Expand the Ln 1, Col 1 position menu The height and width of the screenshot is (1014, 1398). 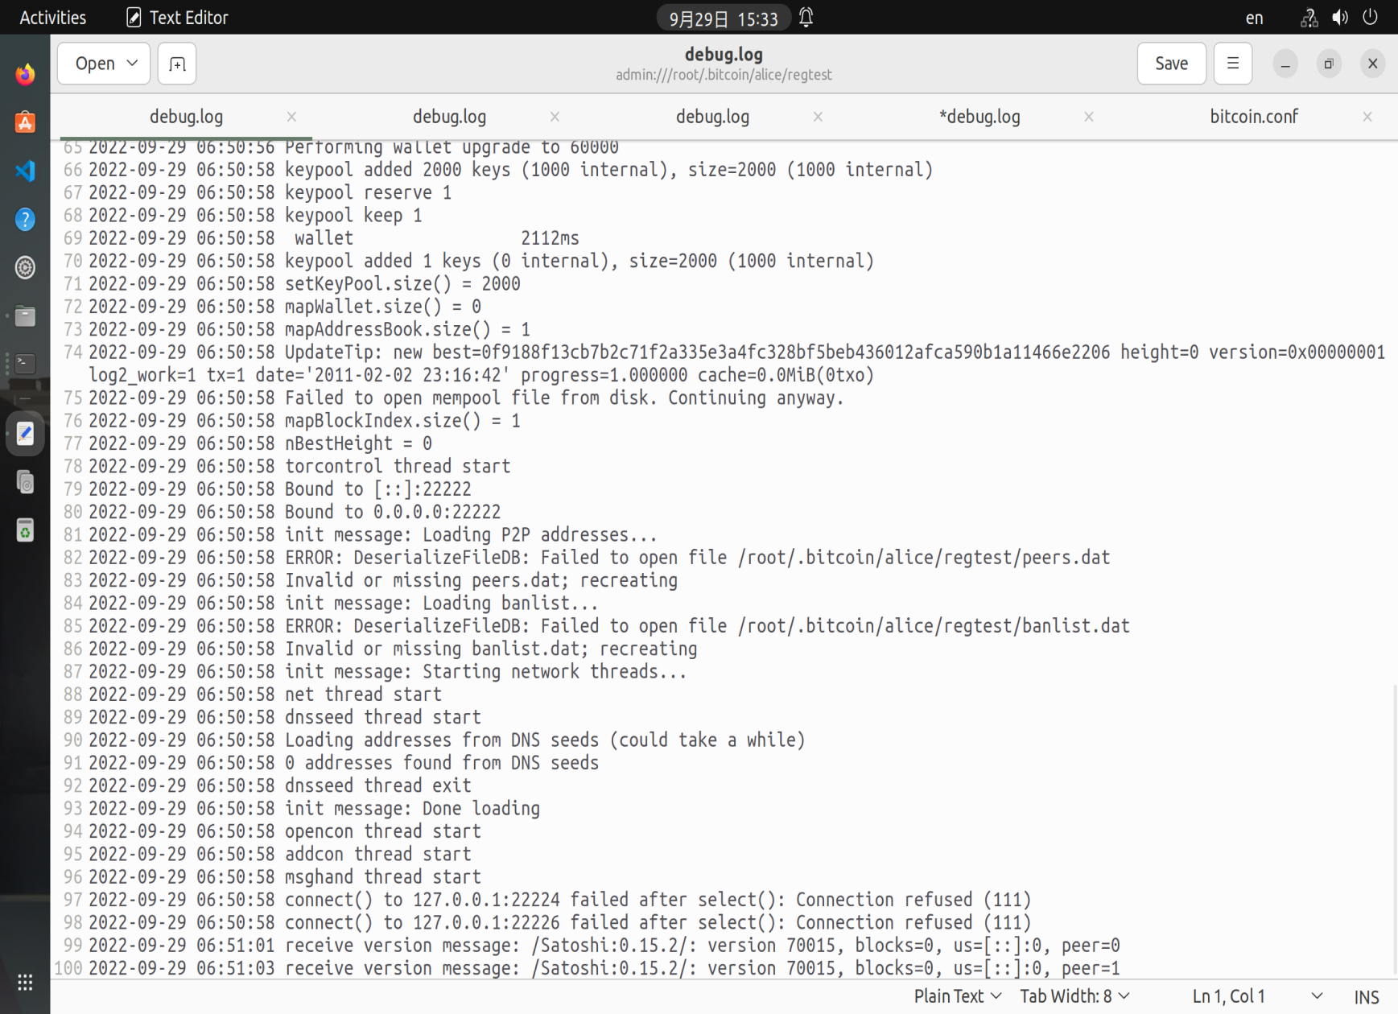tap(1256, 996)
